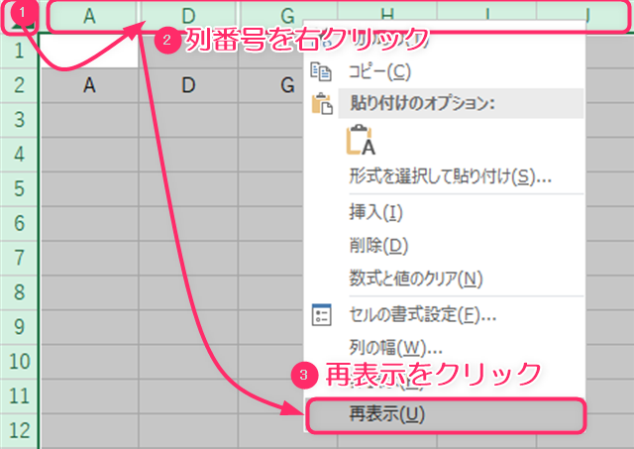Screen dimensions: 634x449
Task: Select row 3 header
Action: pyautogui.click(x=20, y=119)
